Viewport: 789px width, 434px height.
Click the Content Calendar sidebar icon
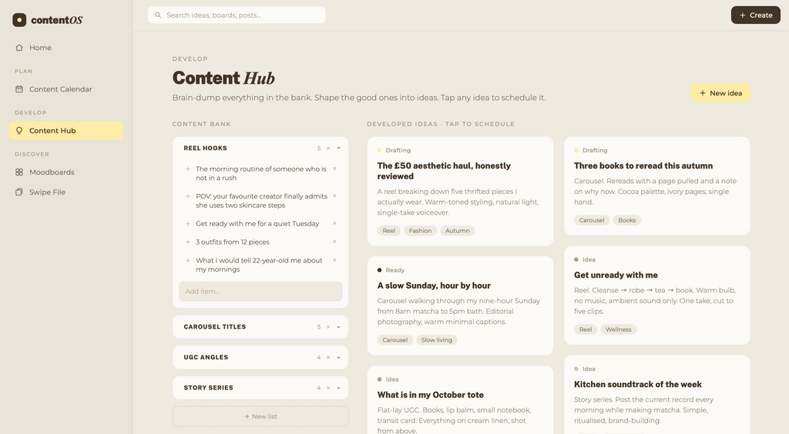(x=19, y=89)
